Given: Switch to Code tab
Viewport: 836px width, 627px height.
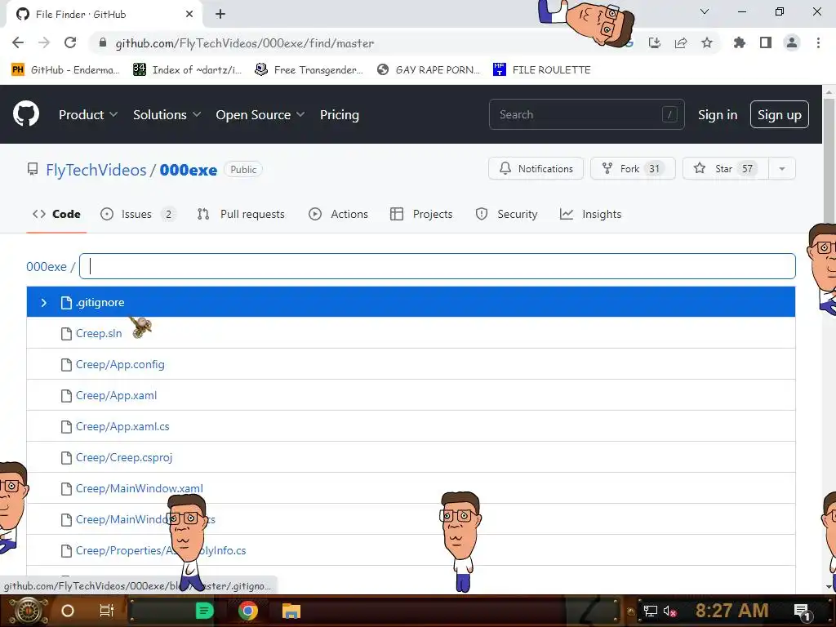Looking at the screenshot, I should 56,214.
